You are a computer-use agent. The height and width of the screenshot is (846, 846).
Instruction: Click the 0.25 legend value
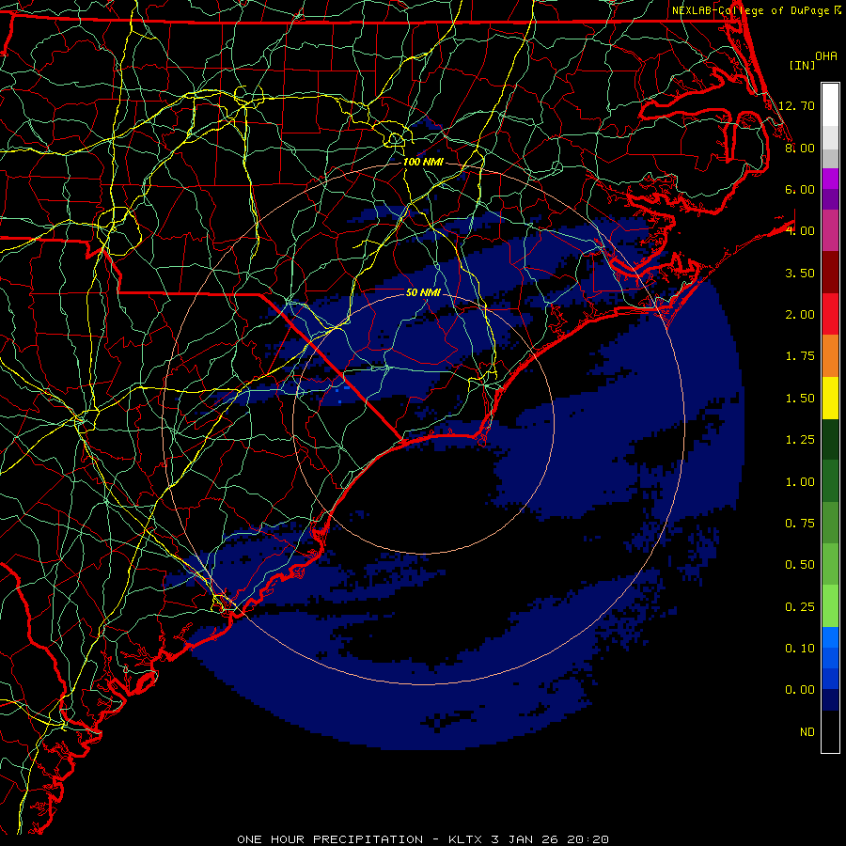(800, 607)
